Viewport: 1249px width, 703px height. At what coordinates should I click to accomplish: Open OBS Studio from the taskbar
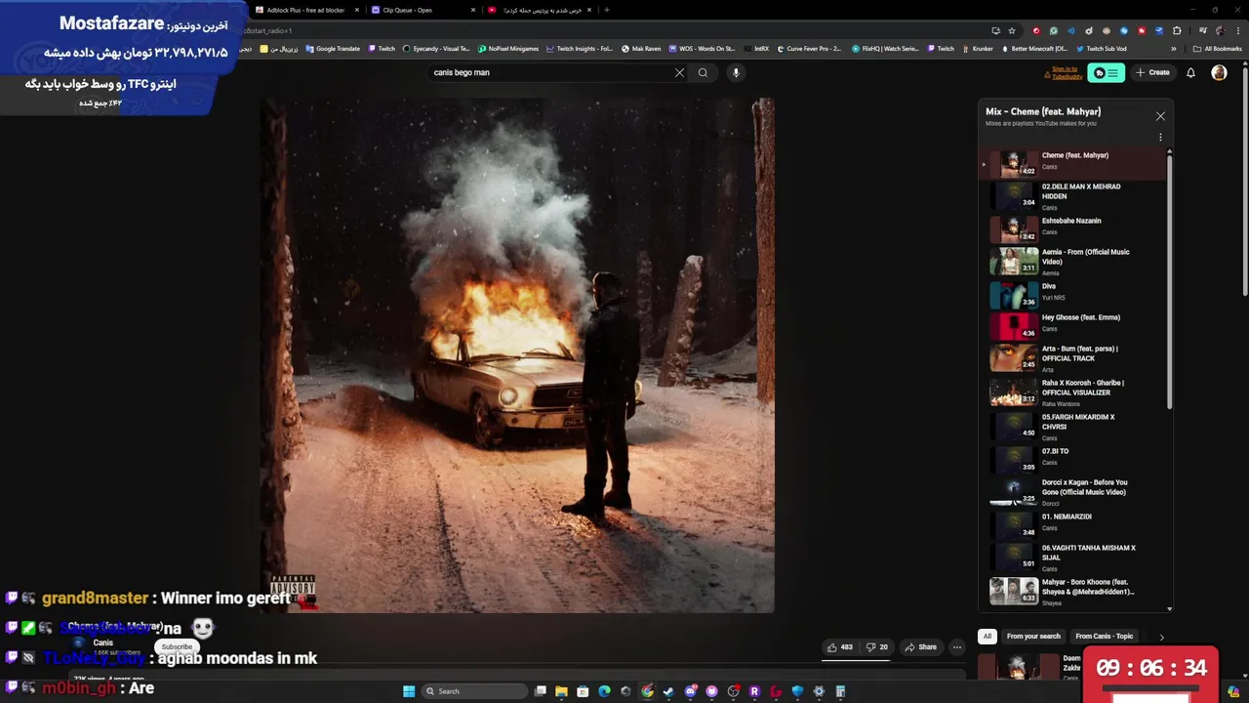click(x=733, y=691)
